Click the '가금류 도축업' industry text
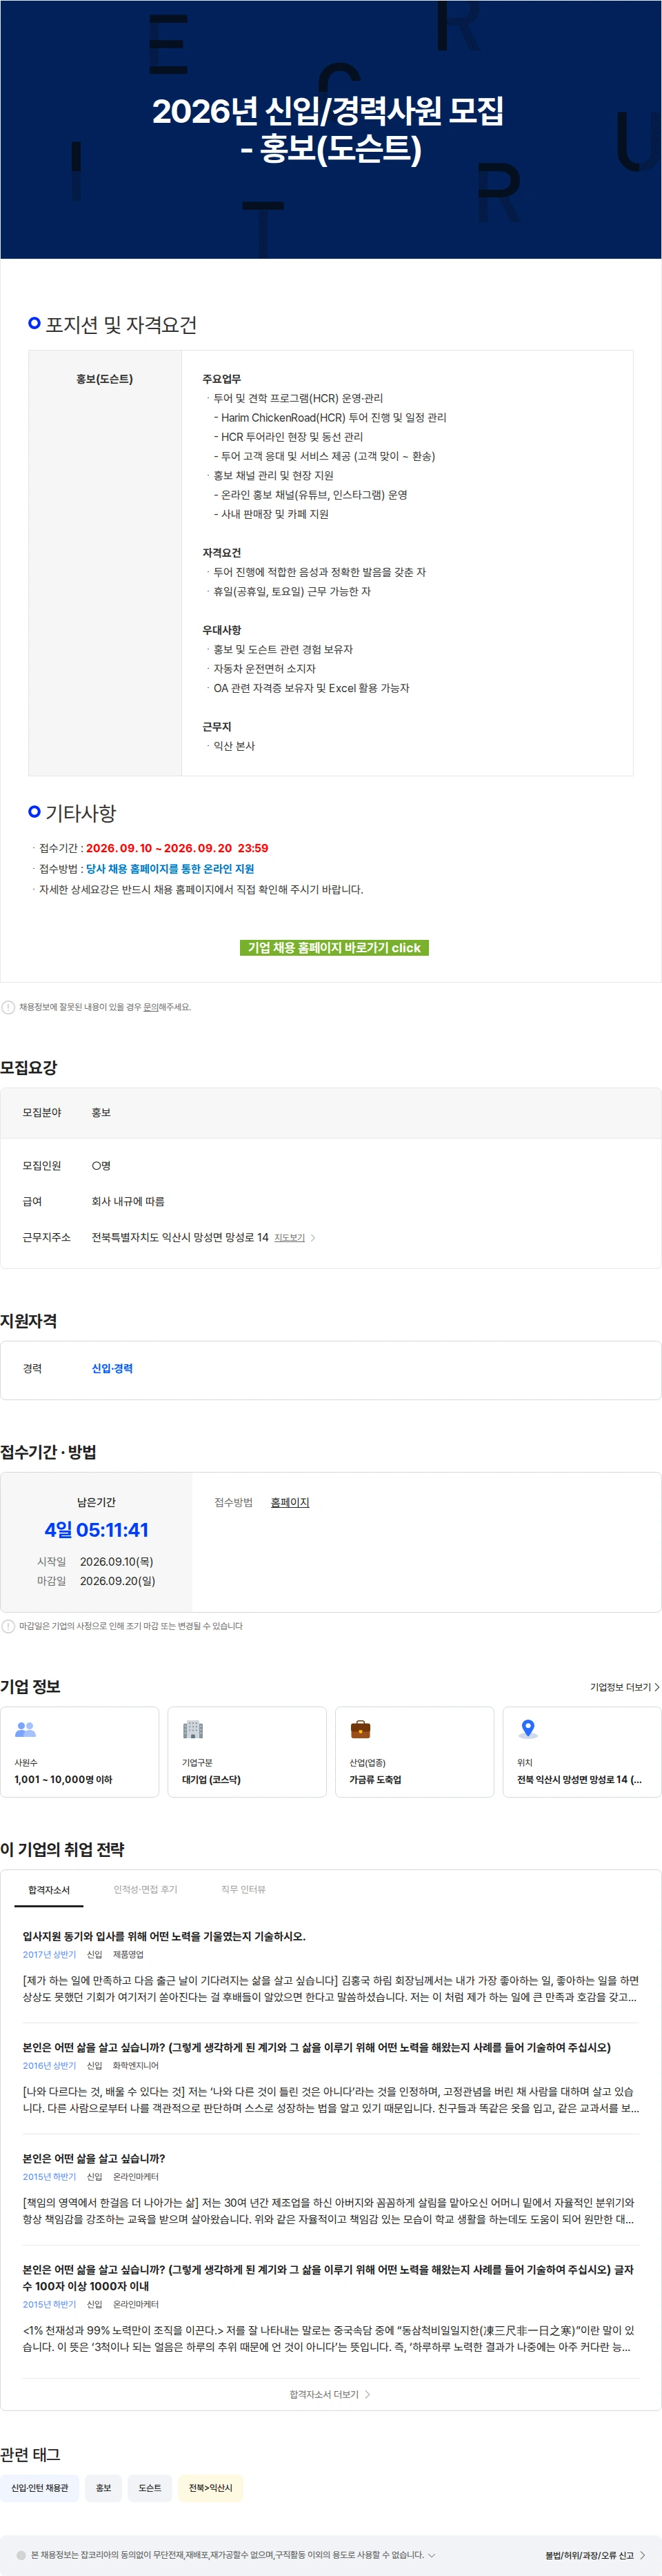This screenshot has width=662, height=2576. coord(375,1779)
